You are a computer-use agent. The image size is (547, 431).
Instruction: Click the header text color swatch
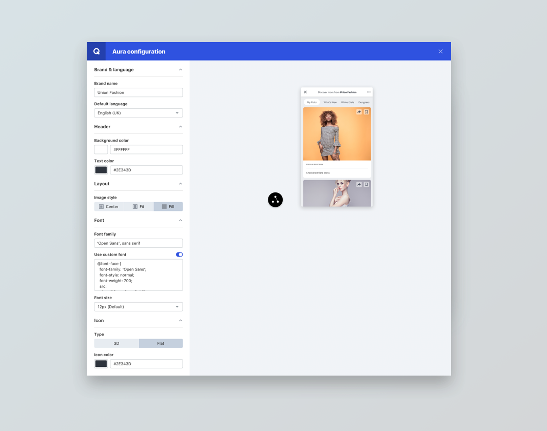click(x=101, y=170)
